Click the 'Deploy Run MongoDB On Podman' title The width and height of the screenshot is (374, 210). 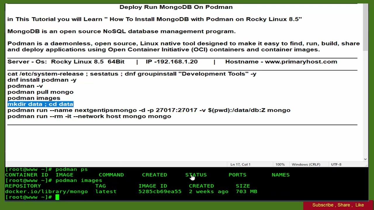coord(176,7)
